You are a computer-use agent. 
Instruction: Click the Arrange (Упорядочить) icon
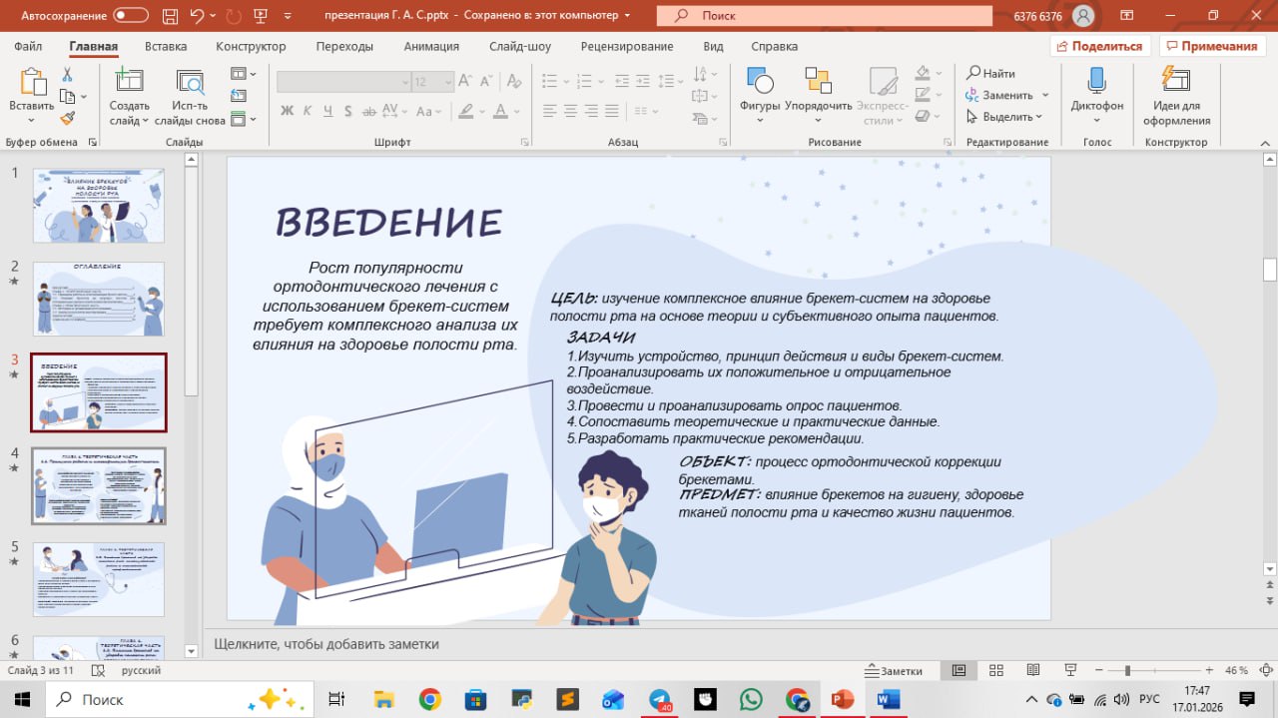(818, 80)
